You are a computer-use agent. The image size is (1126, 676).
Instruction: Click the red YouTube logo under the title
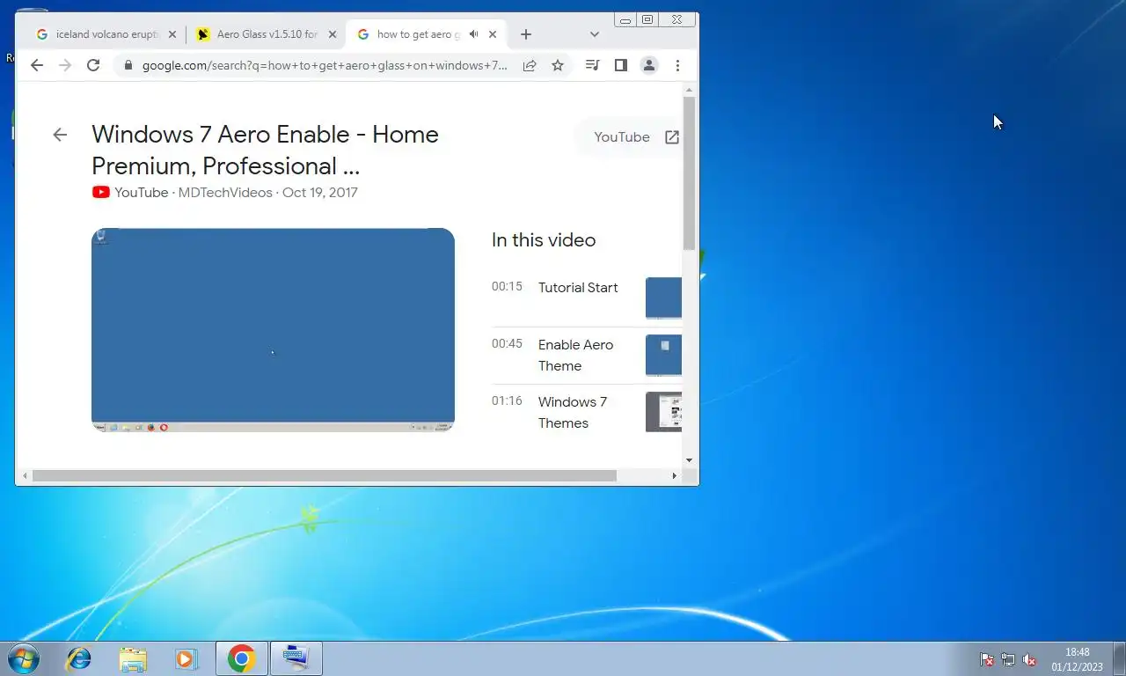[x=100, y=192]
